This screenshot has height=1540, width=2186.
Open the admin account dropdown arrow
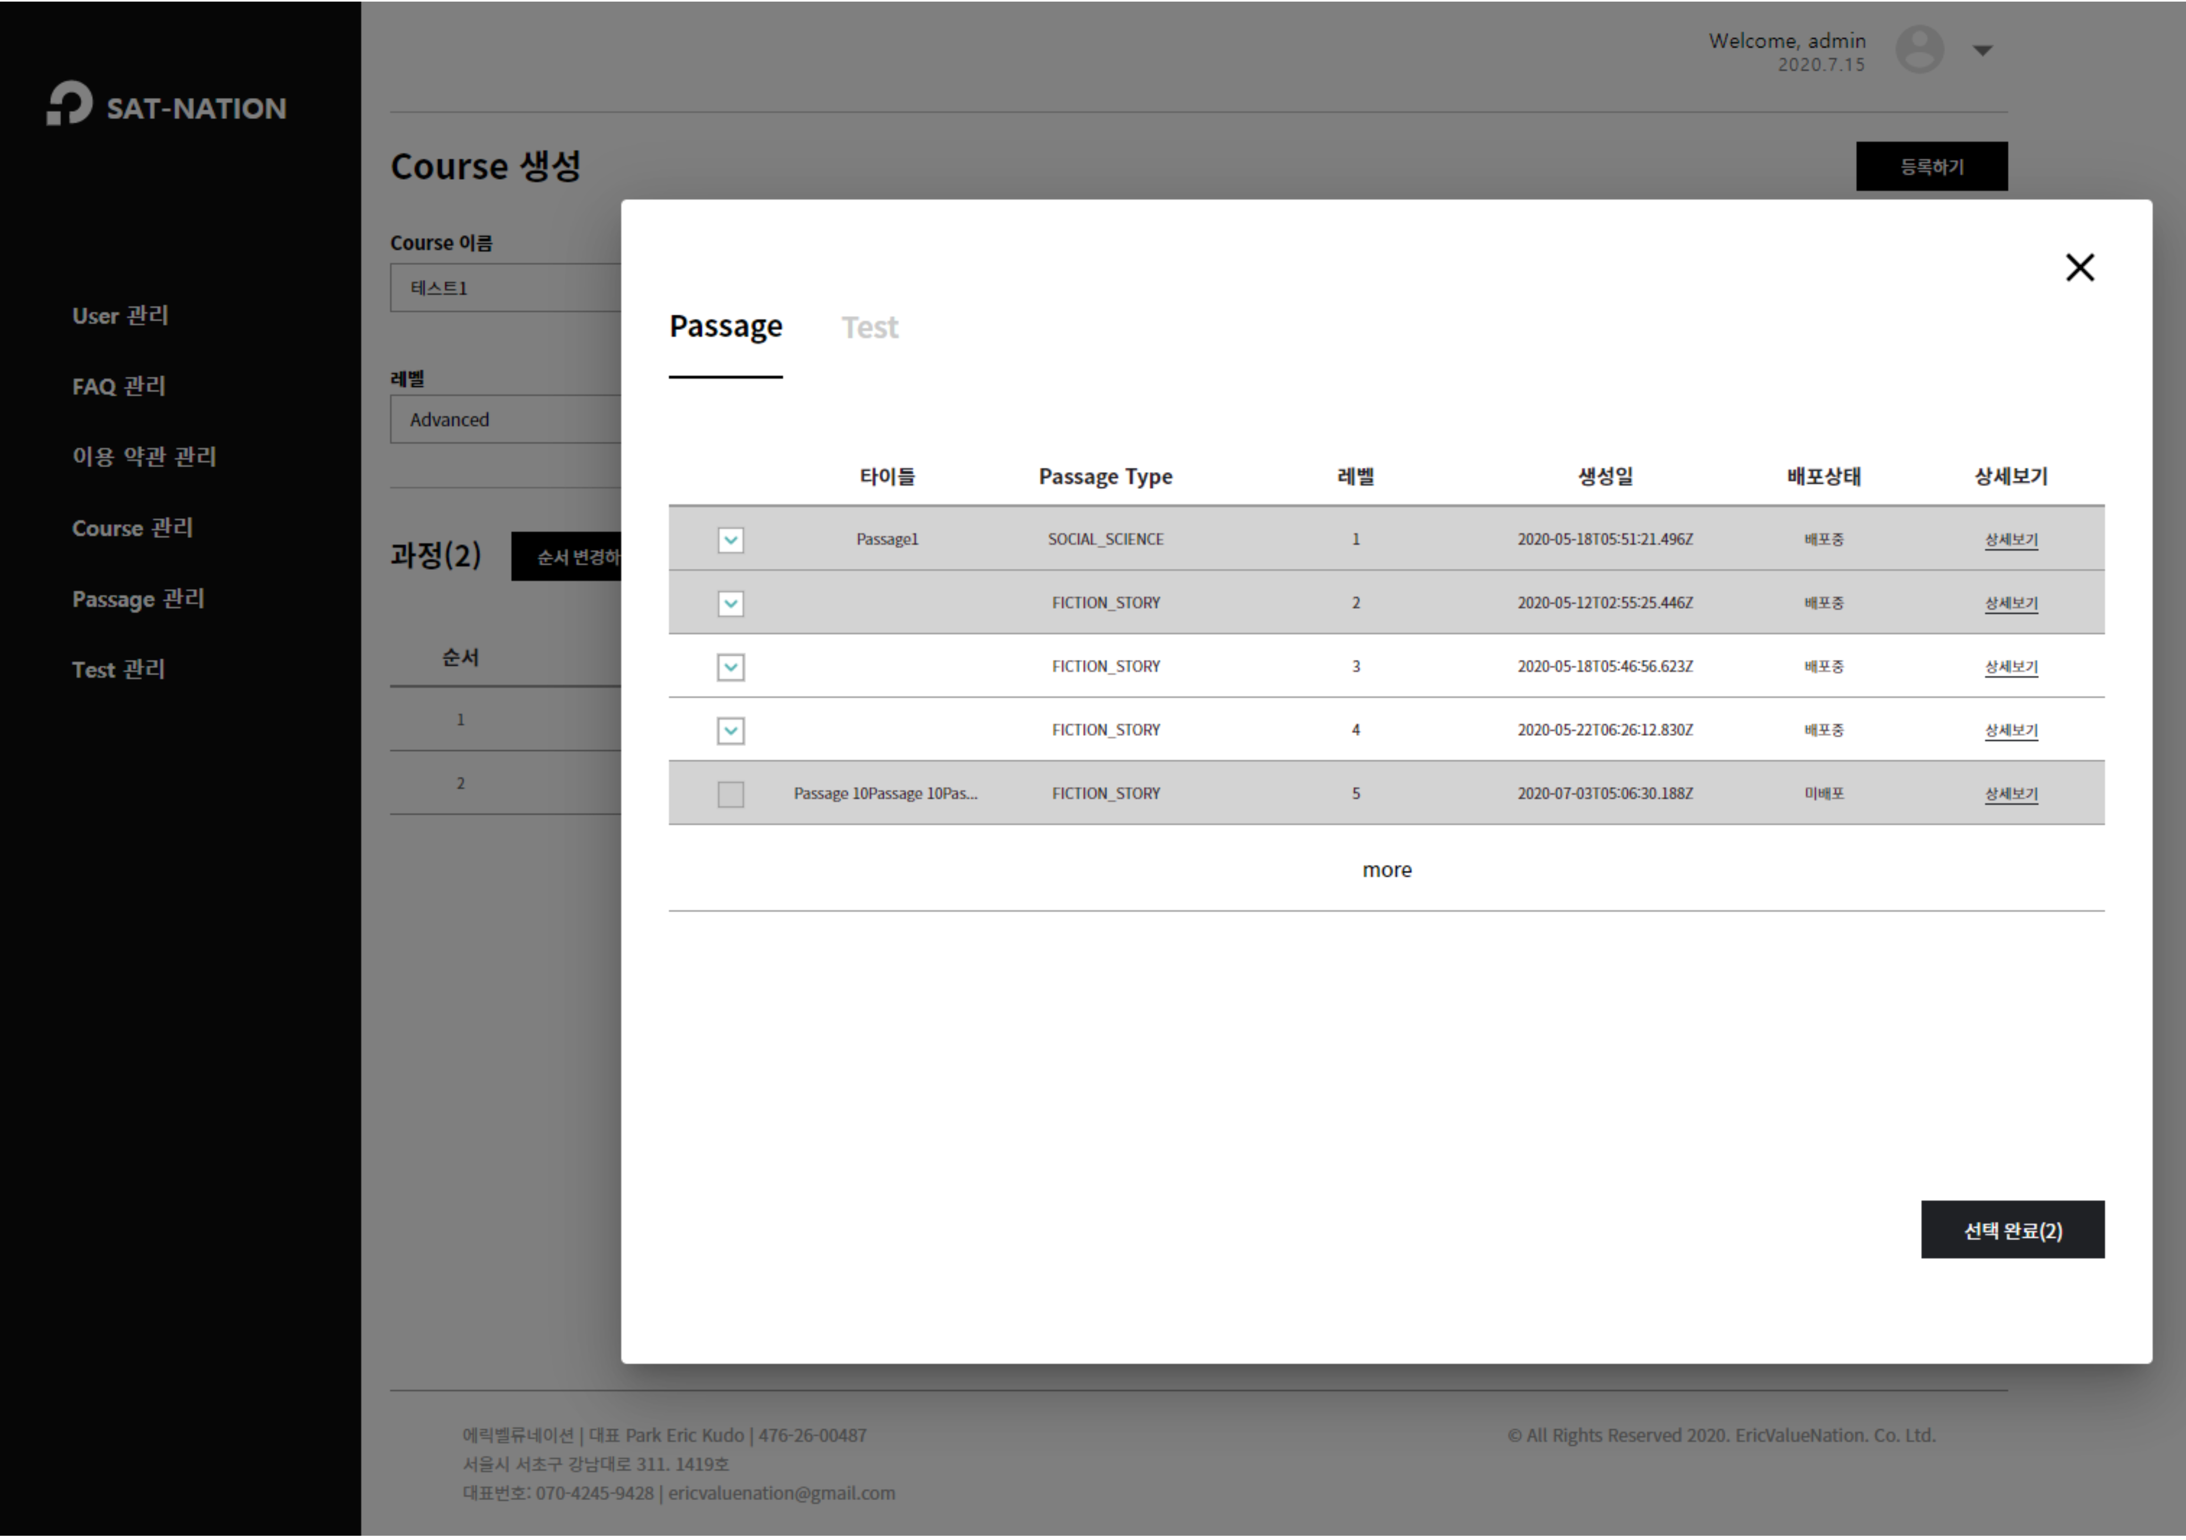(1982, 51)
